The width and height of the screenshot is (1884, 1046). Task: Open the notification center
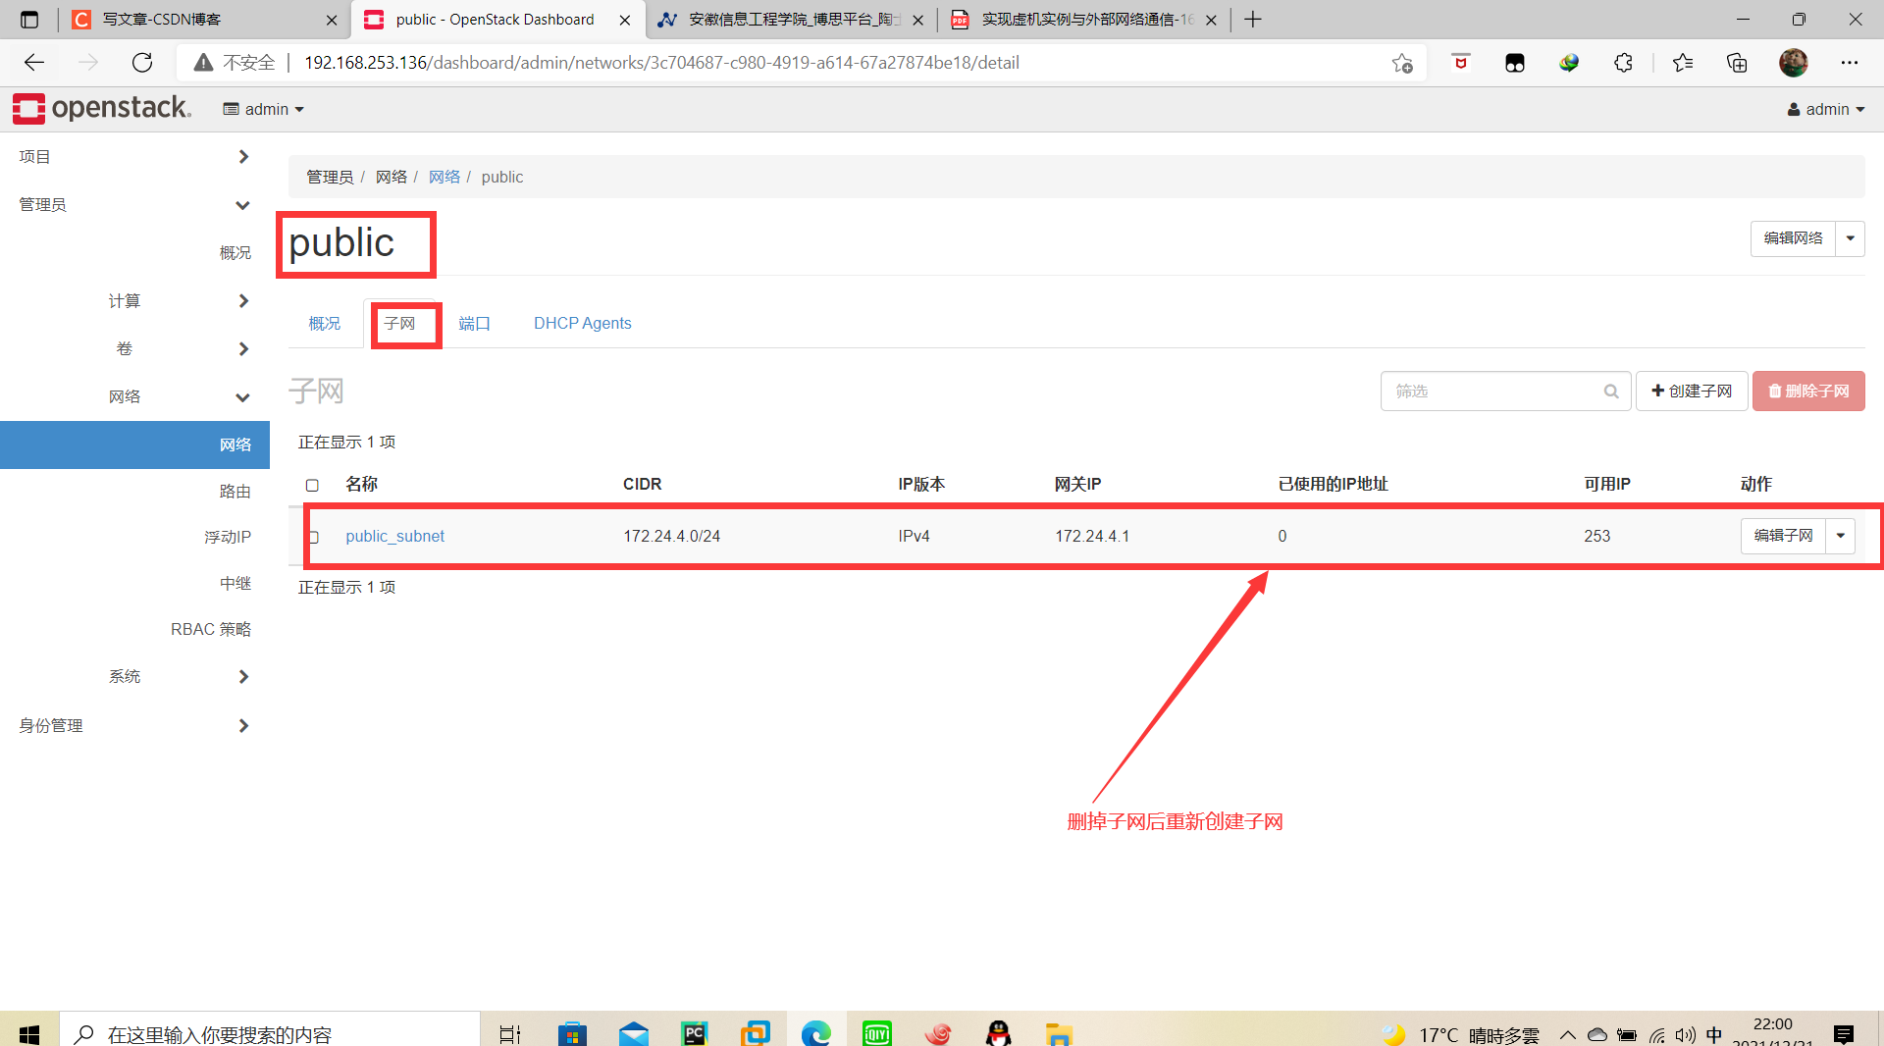1844,1034
